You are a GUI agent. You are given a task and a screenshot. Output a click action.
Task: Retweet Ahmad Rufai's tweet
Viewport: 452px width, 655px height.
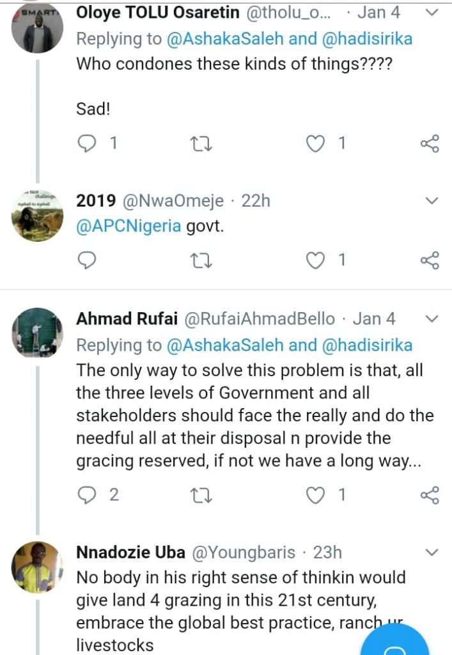(x=201, y=494)
